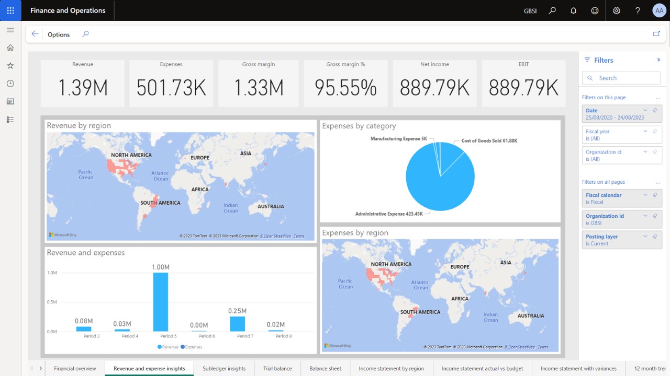The height and width of the screenshot is (376, 670).
Task: Open the AA user account avatar
Action: point(659,10)
